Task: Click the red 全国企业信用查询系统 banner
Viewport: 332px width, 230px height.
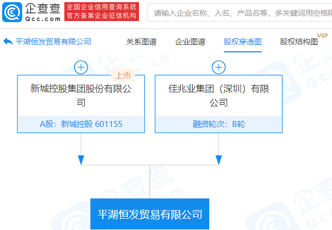Action: coord(102,12)
